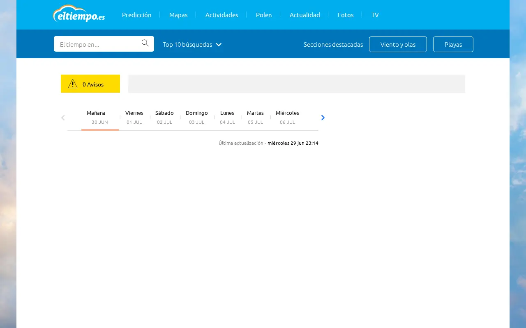Image resolution: width=526 pixels, height=328 pixels.
Task: Open the Mapas menu
Action: (x=178, y=15)
